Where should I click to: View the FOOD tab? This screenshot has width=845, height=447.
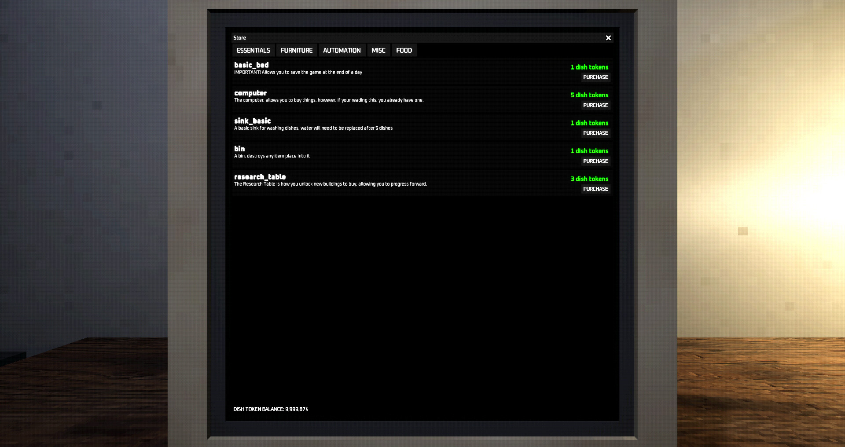[404, 50]
